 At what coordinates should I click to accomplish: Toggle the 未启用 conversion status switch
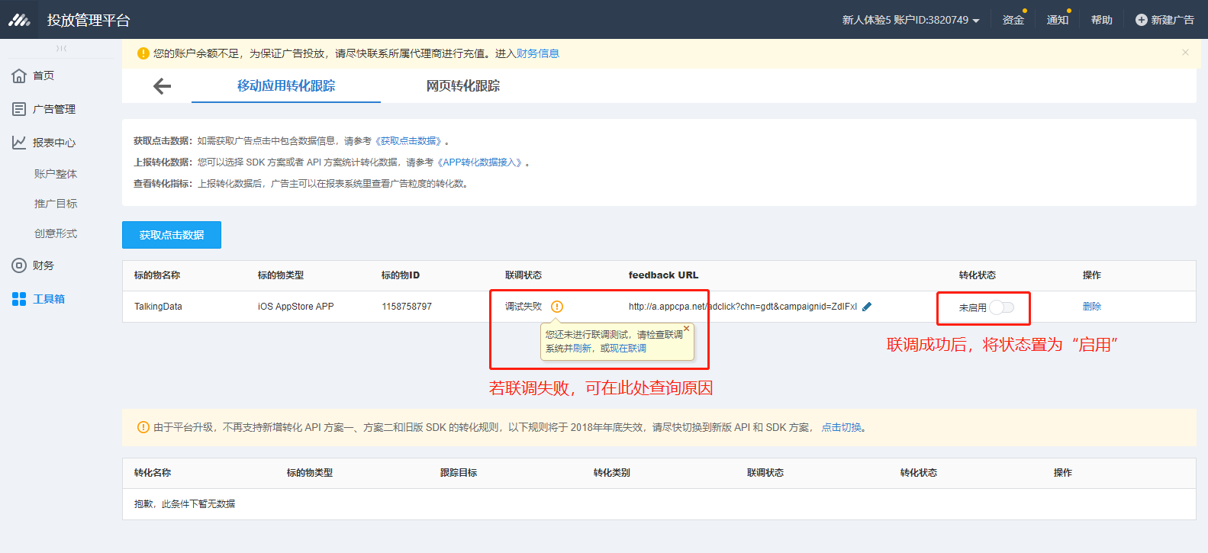[1002, 307]
